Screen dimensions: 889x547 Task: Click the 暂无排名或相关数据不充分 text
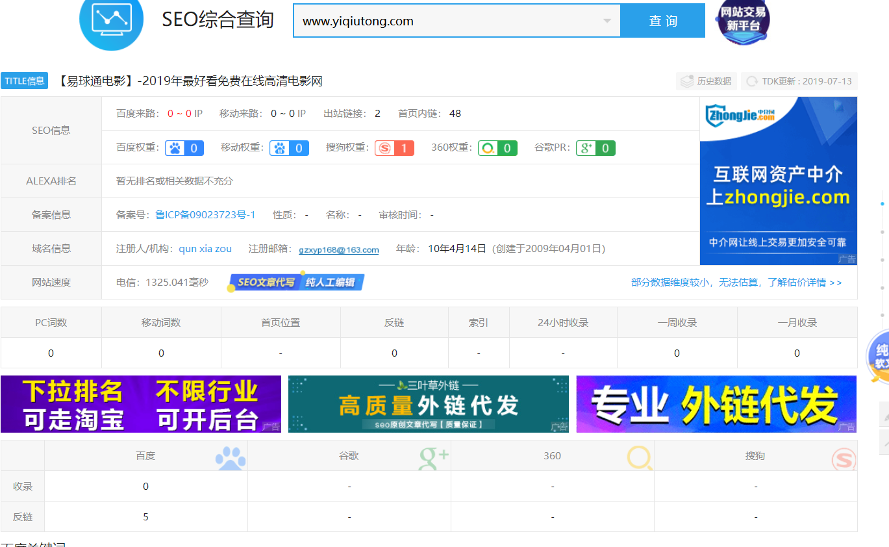[174, 181]
